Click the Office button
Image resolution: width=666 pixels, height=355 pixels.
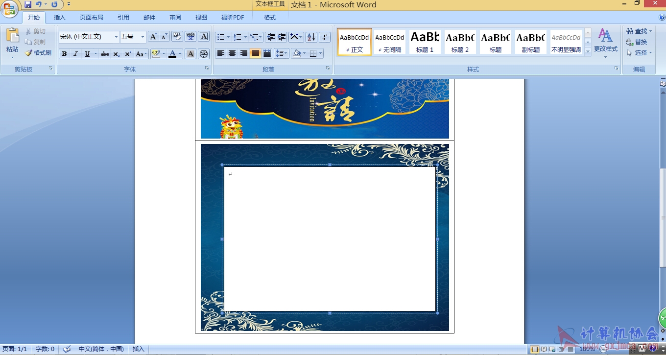click(10, 9)
